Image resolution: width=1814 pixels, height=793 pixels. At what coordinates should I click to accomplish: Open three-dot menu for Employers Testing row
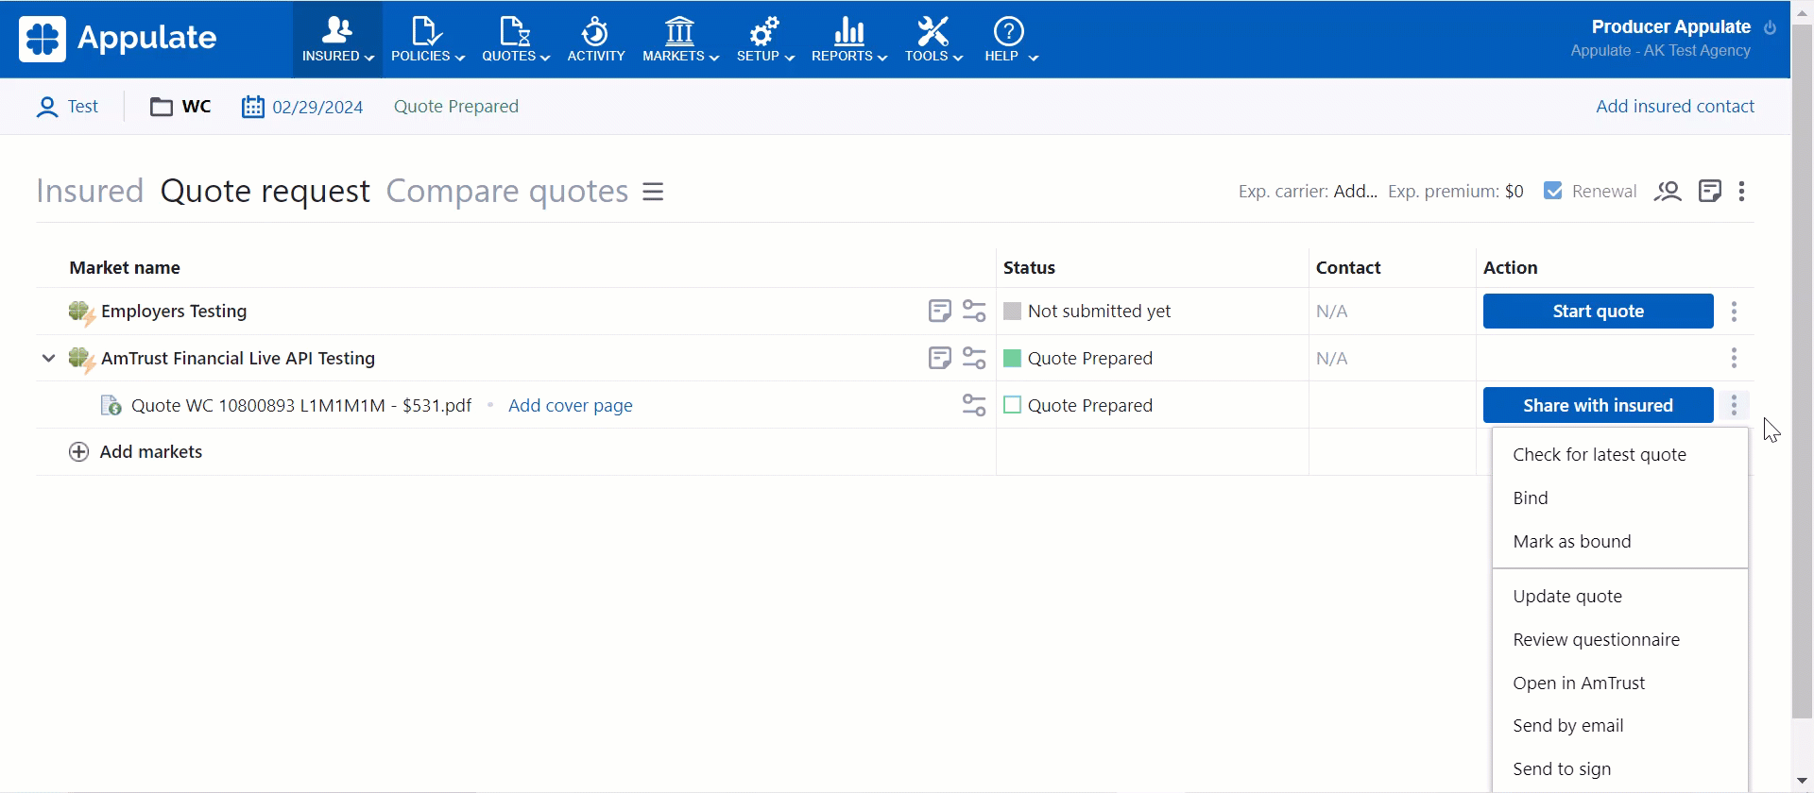click(1734, 312)
